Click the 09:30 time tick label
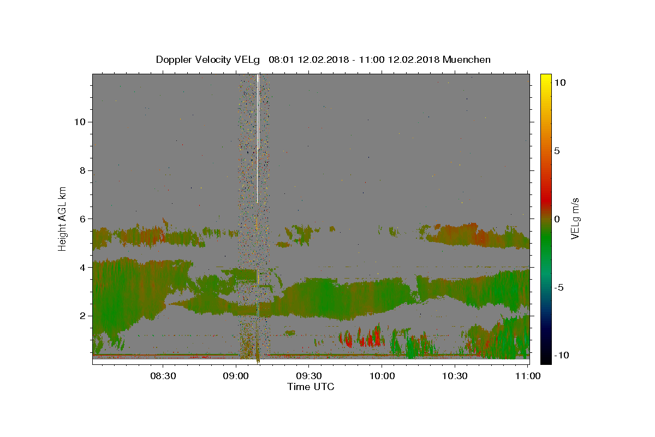655x437 pixels. pyautogui.click(x=309, y=376)
